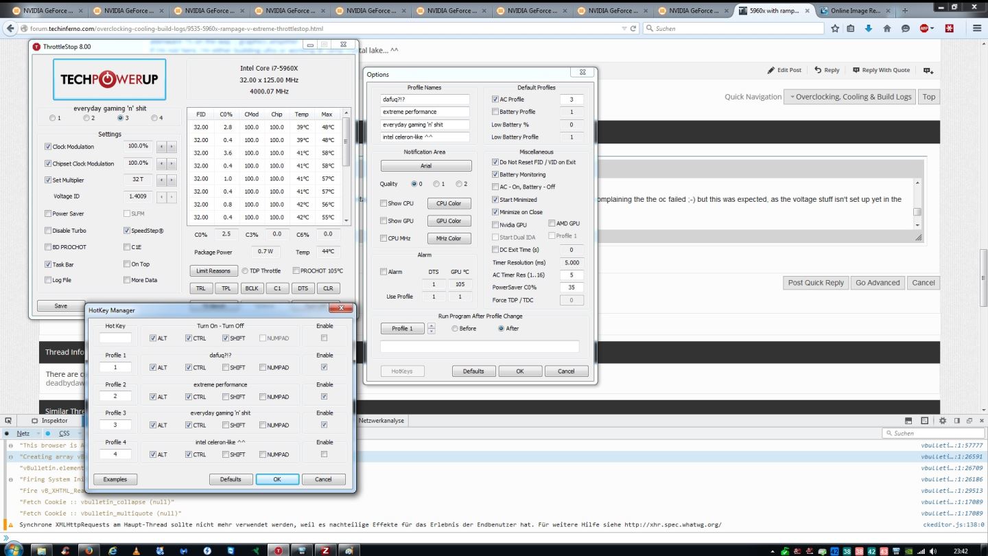Enable the Disable Turbo checkbox
Image resolution: width=988 pixels, height=556 pixels.
tap(48, 231)
